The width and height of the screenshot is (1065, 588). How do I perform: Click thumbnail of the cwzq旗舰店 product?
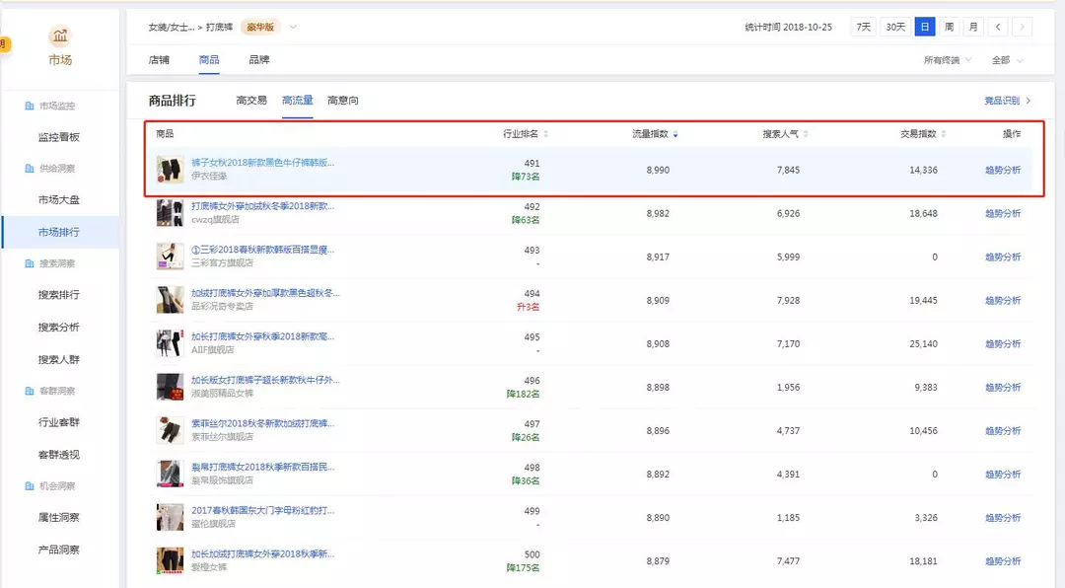tap(170, 213)
